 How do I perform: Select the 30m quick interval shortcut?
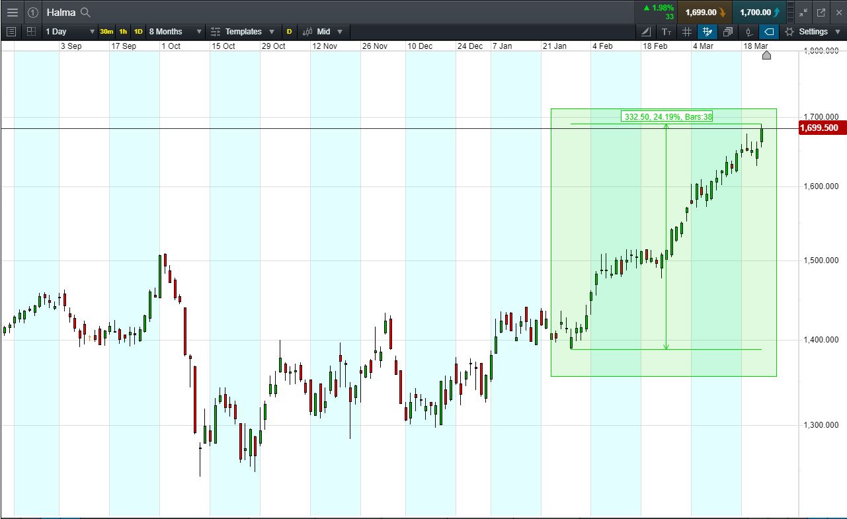click(106, 32)
